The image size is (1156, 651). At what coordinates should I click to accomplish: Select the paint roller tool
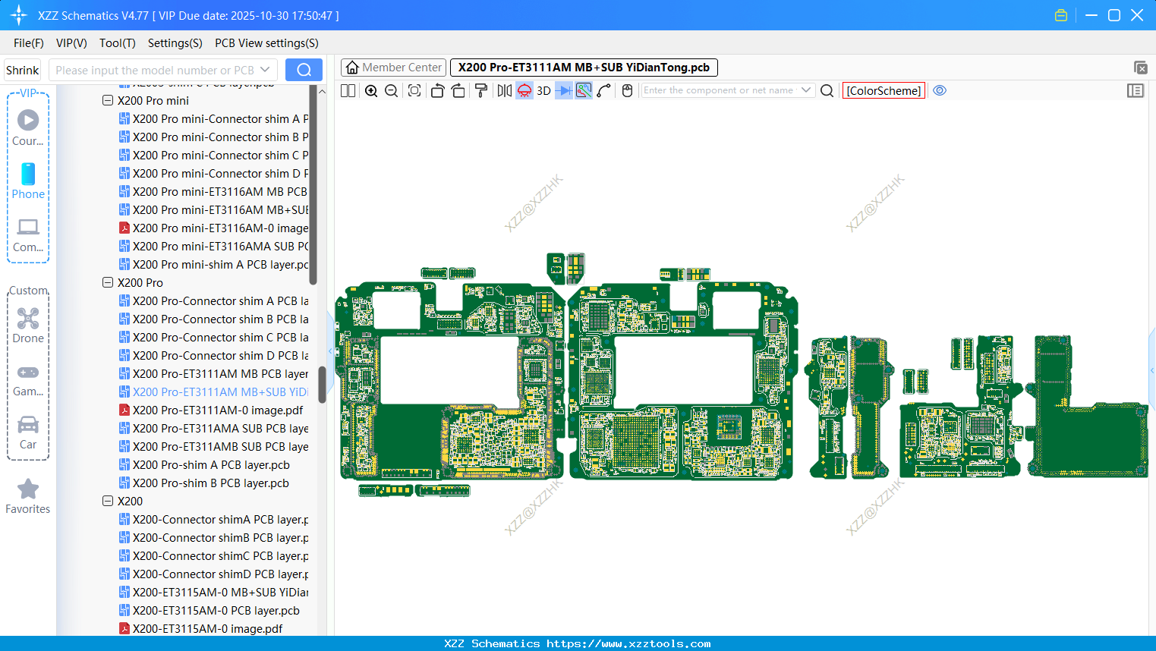tap(481, 91)
